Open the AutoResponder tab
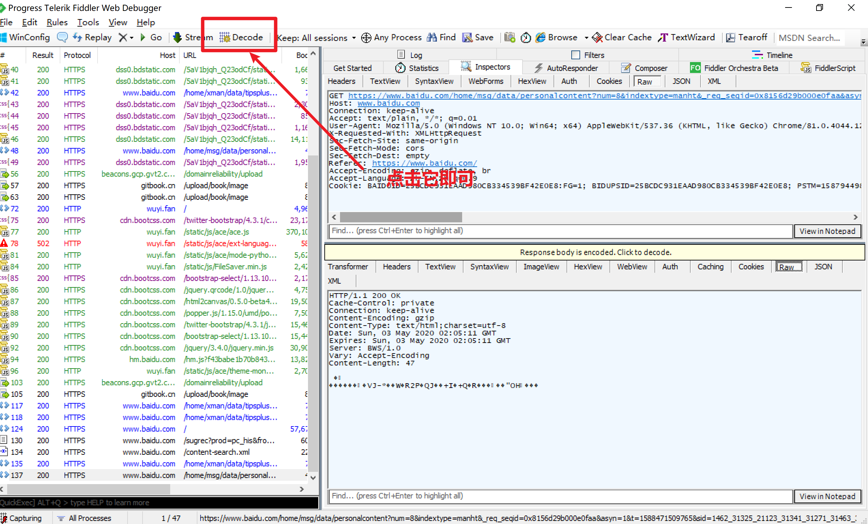868x524 pixels. [x=566, y=68]
